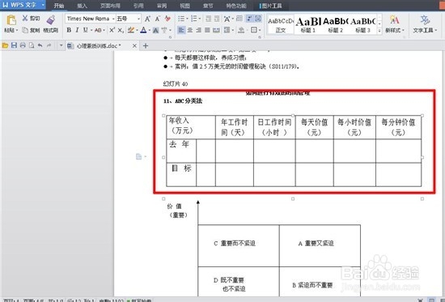
Task: Toggle show paragraph marks button
Action: [249, 19]
